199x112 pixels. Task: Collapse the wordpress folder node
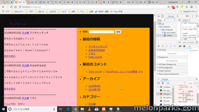point(161,30)
